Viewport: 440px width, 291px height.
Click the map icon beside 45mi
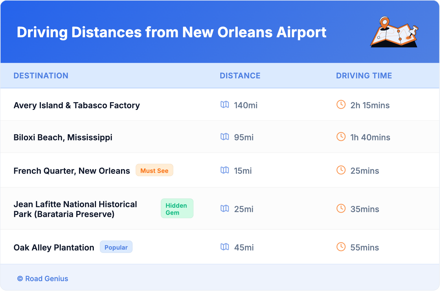coord(225,247)
